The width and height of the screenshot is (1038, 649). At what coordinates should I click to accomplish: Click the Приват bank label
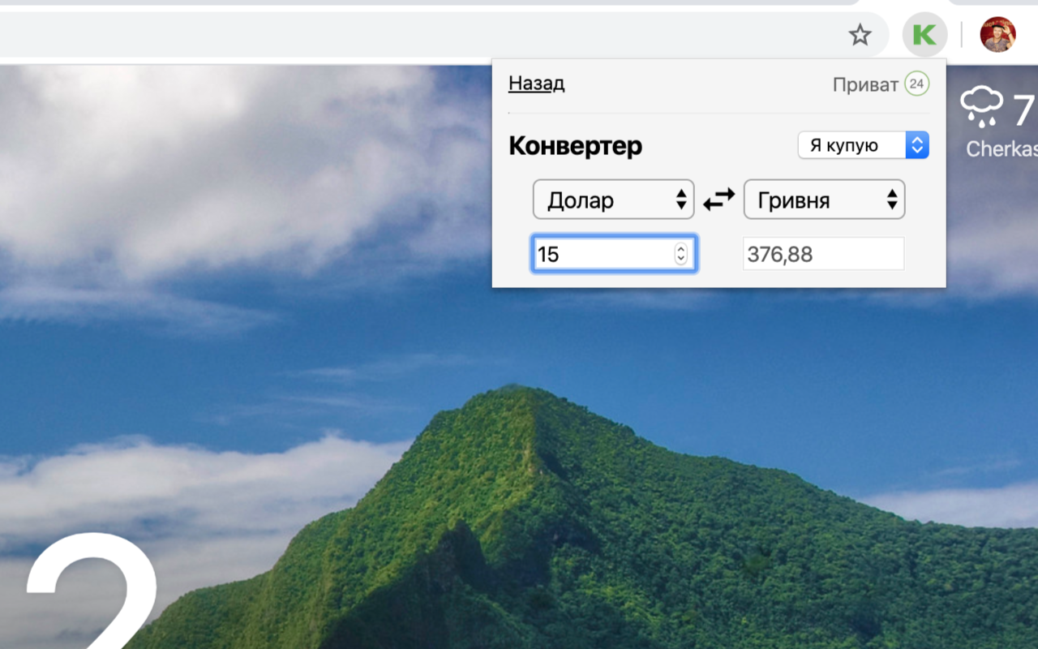pos(865,84)
